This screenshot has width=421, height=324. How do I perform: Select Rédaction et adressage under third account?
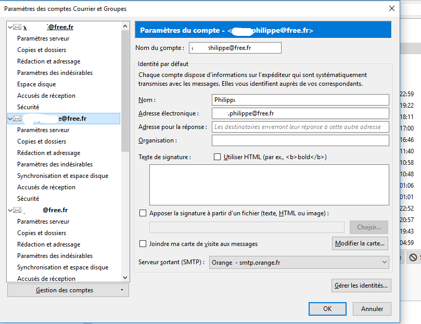click(48, 244)
